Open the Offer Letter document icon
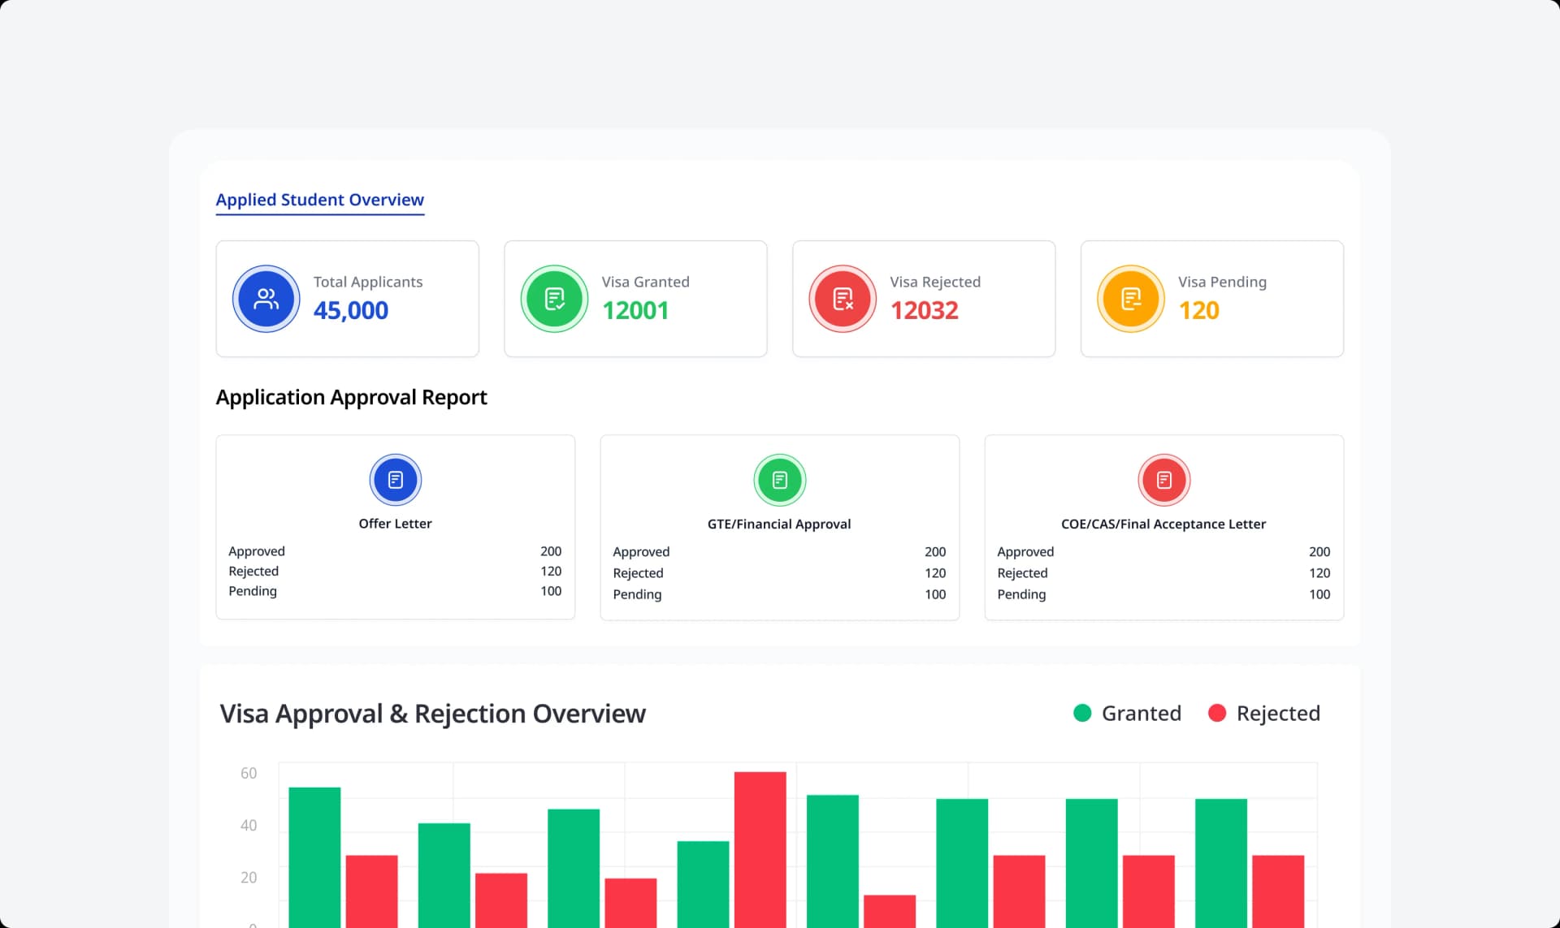1560x928 pixels. (x=395, y=479)
